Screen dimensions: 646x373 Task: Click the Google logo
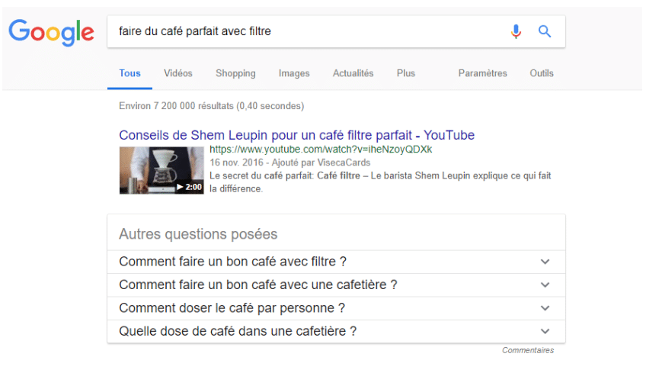51,32
